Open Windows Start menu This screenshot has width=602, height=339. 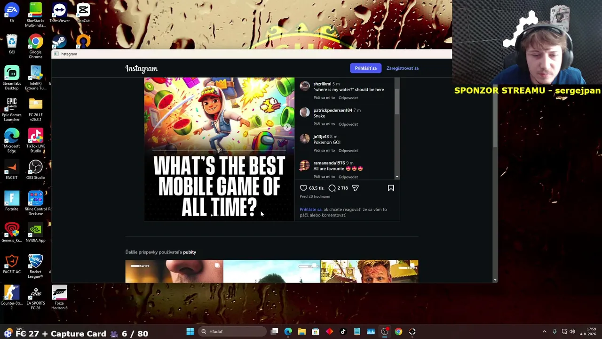tap(190, 331)
